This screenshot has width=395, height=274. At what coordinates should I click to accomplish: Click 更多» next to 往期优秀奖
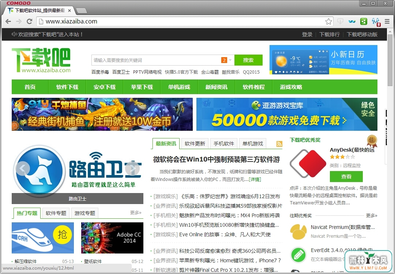pos(372,216)
